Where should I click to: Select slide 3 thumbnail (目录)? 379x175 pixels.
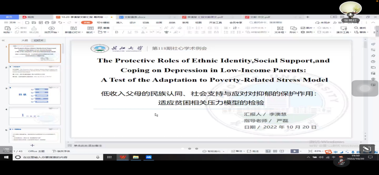point(35,95)
